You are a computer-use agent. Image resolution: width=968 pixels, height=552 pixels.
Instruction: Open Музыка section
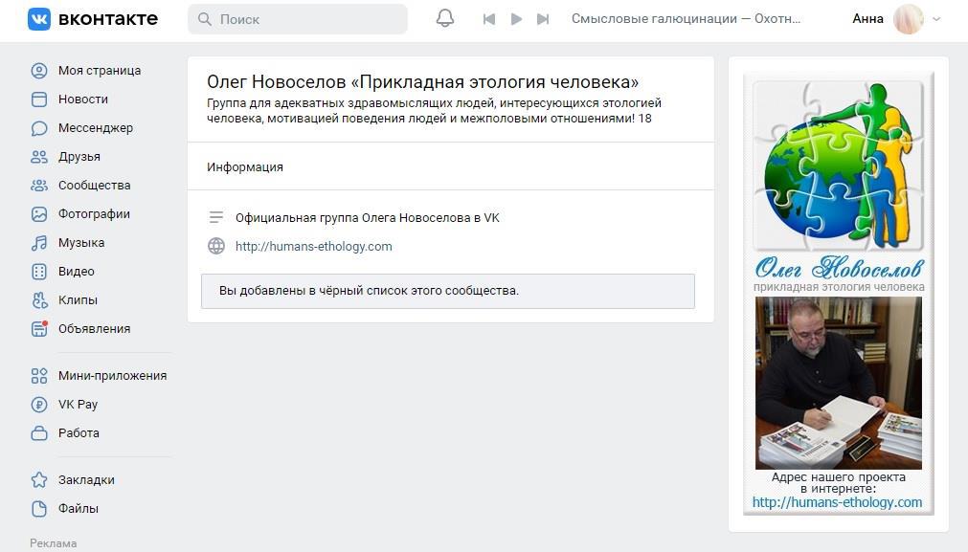click(x=81, y=243)
